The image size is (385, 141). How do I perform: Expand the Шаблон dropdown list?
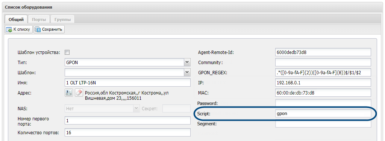pos(187,72)
